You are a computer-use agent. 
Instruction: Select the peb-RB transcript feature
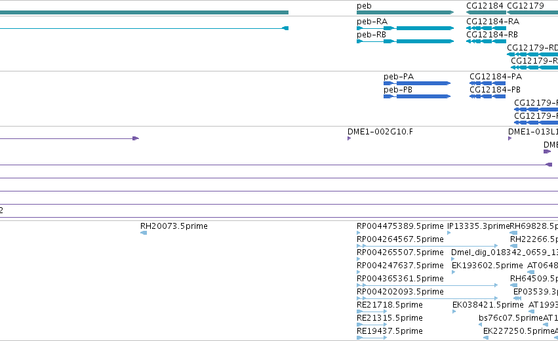[405, 41]
